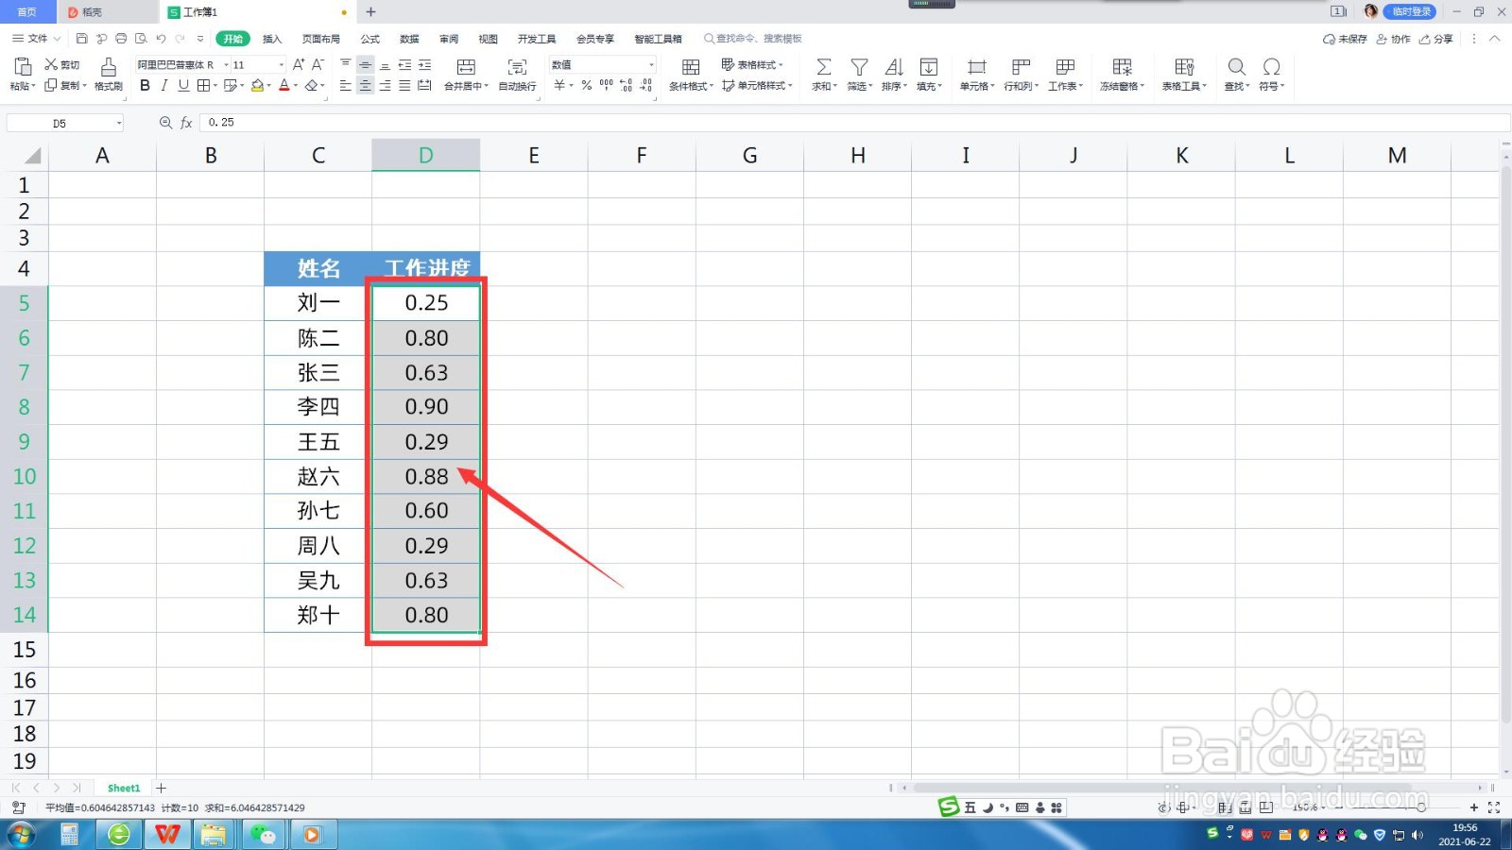1512x850 pixels.
Task: Click the Find (查找) magnifier icon
Action: click(1236, 67)
